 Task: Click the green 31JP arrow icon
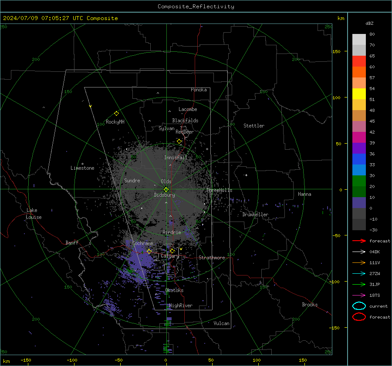click(x=359, y=284)
